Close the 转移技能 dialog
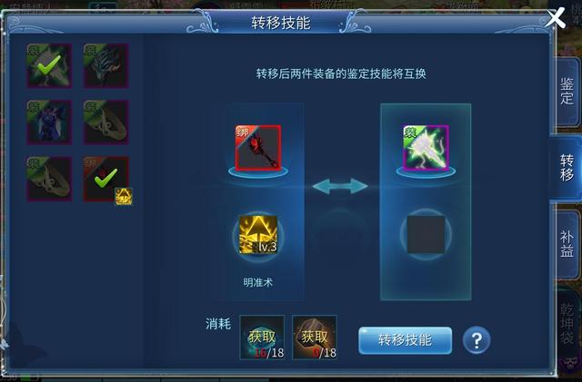 (x=556, y=18)
